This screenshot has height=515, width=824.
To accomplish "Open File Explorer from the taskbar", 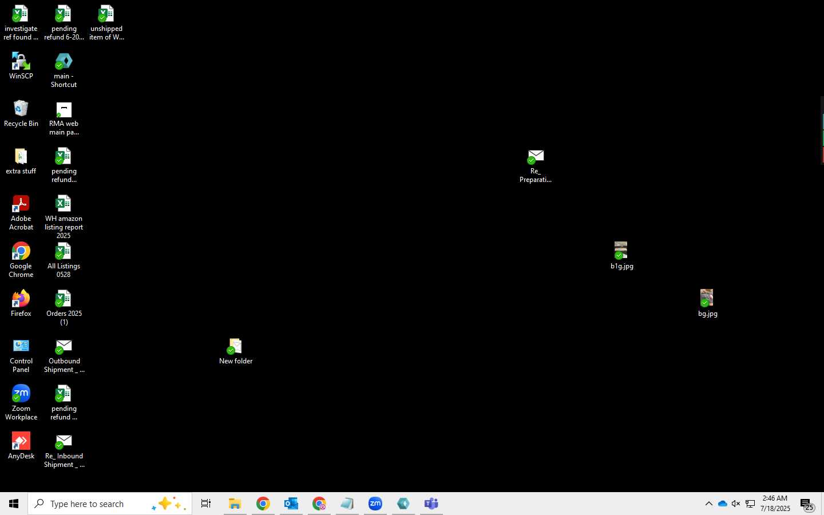I will [235, 504].
